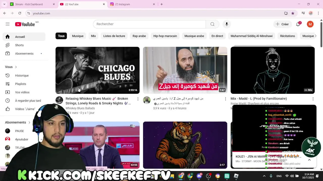Viewport: 323px width, 181px height.
Task: Open Shorts from the sidebar
Action: [x=24, y=45]
